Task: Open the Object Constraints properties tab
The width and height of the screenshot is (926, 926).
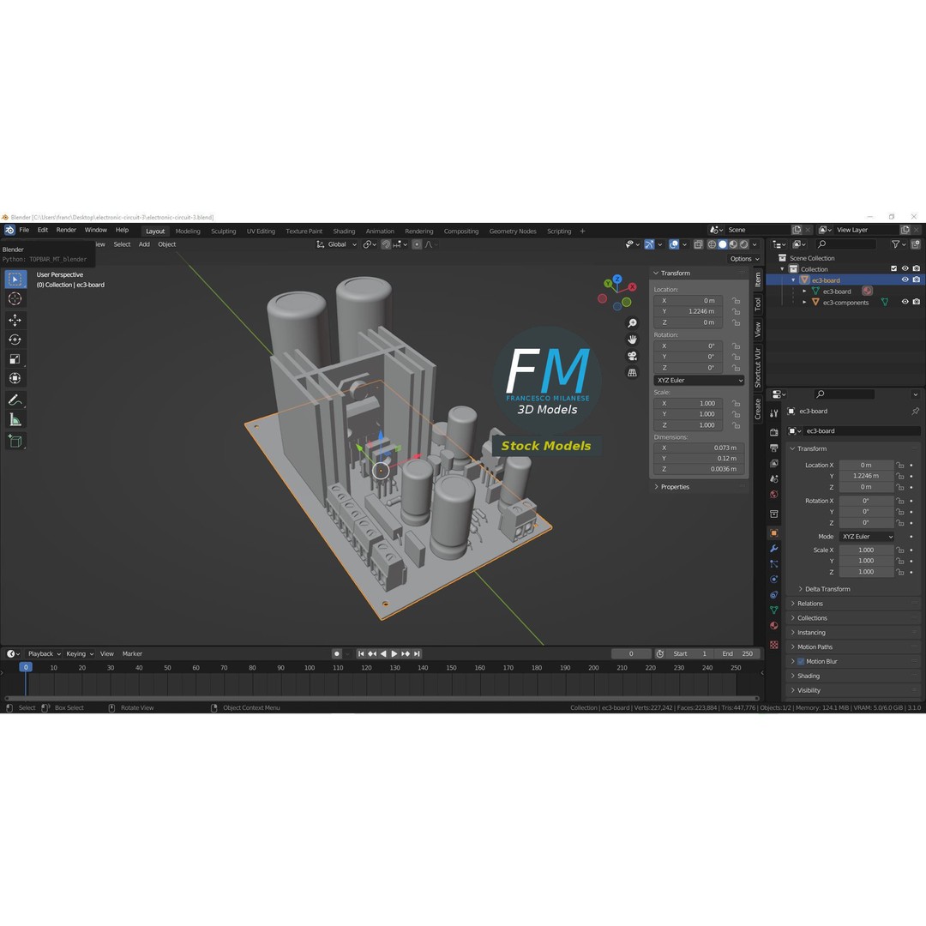Action: click(773, 595)
